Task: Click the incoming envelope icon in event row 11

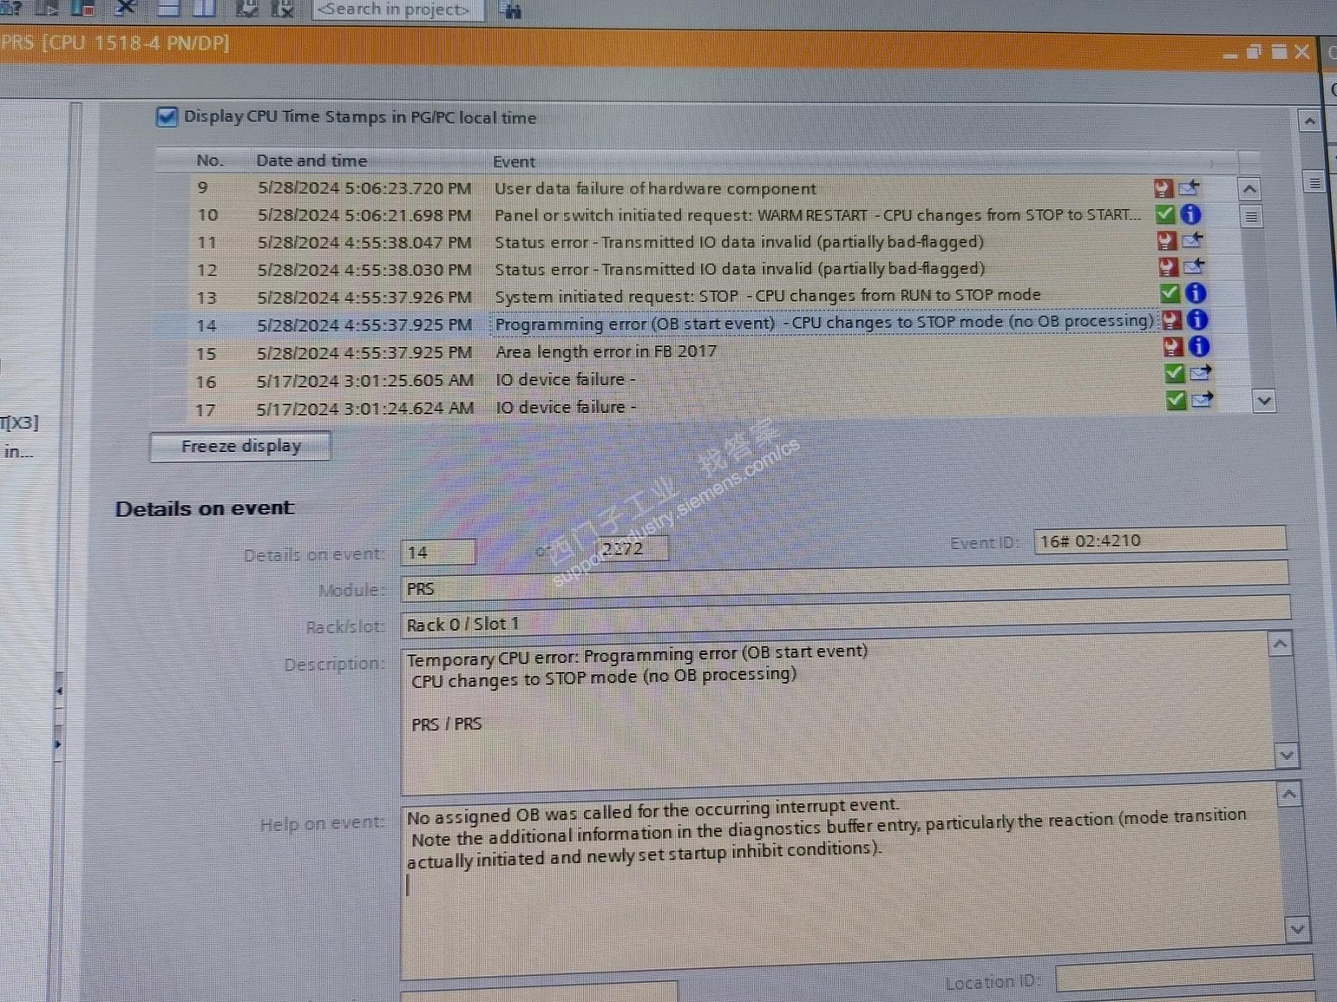Action: 1193,240
